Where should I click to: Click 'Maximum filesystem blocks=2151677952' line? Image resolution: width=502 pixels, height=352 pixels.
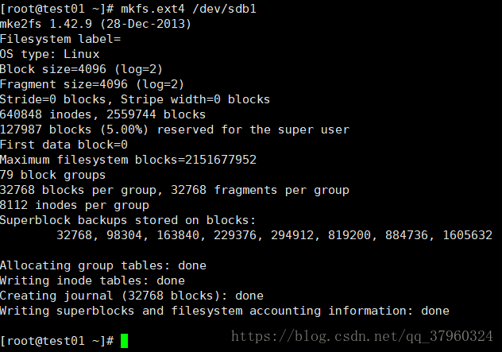(128, 160)
